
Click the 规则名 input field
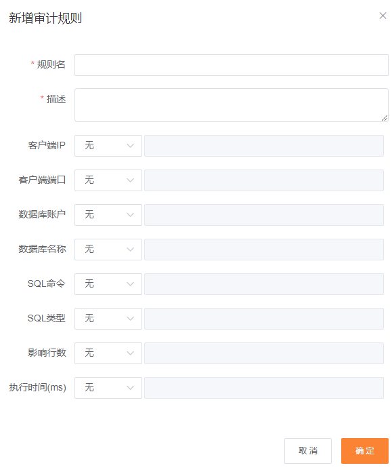(231, 65)
